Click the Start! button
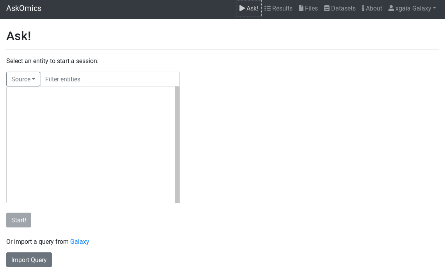Screen dimensions: 445x273 pyautogui.click(x=19, y=220)
